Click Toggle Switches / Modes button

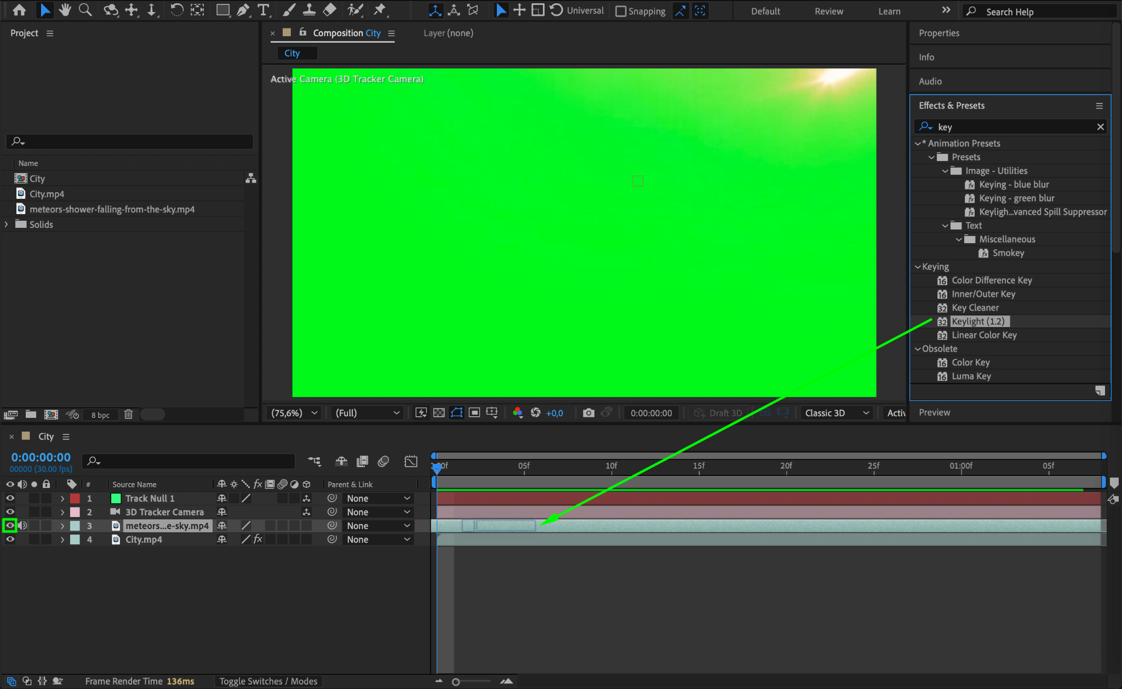(x=268, y=681)
